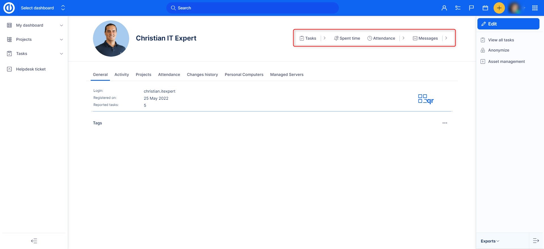Click the flag icon in top bar
Viewport: 544px width, 249px height.
pos(471,8)
